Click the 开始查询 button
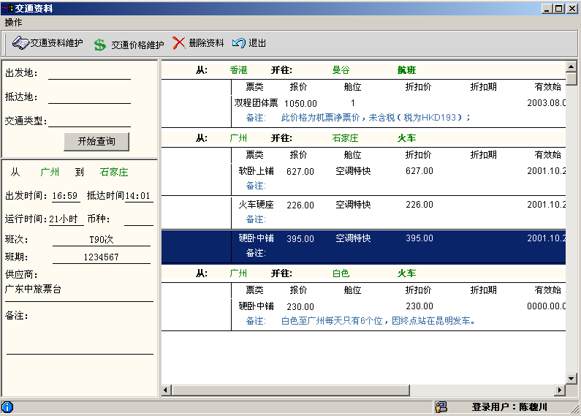This screenshot has width=581, height=416. 96,141
